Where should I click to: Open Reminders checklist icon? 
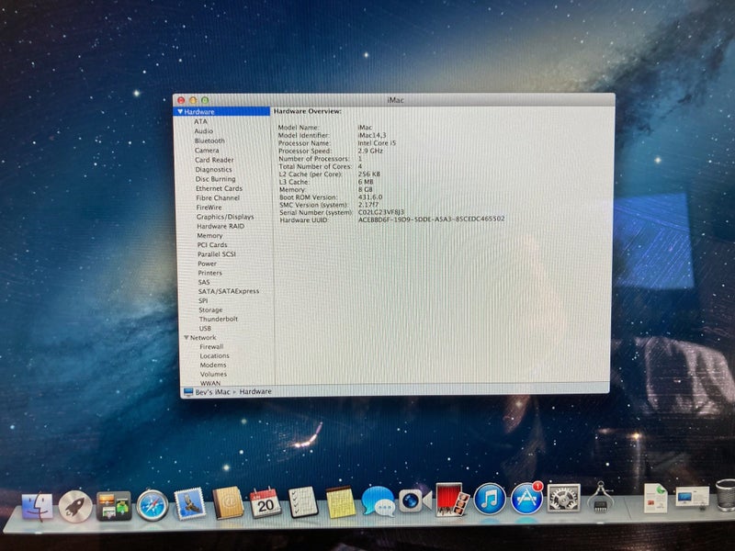(303, 501)
